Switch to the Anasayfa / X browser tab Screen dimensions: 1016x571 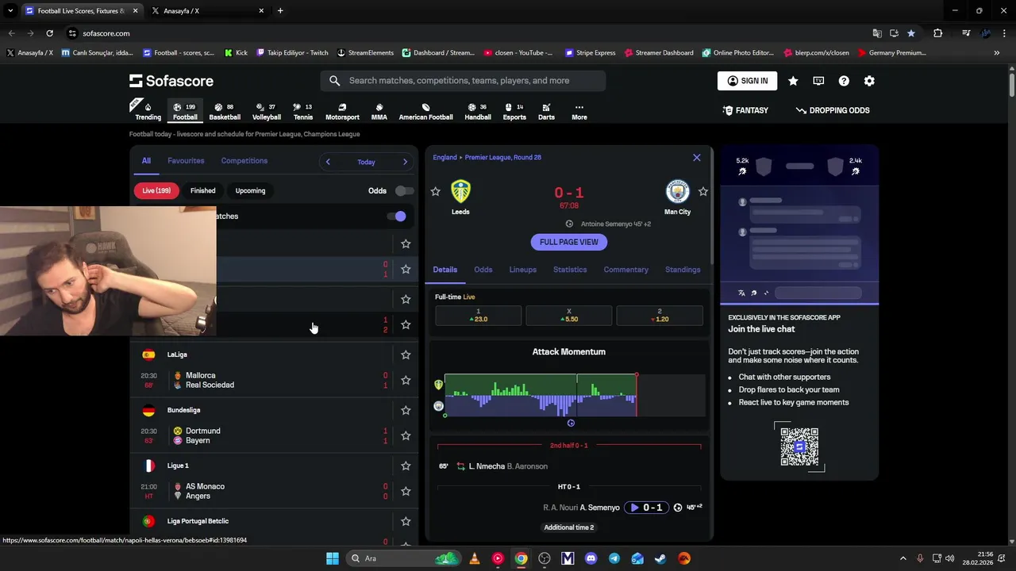click(206, 11)
